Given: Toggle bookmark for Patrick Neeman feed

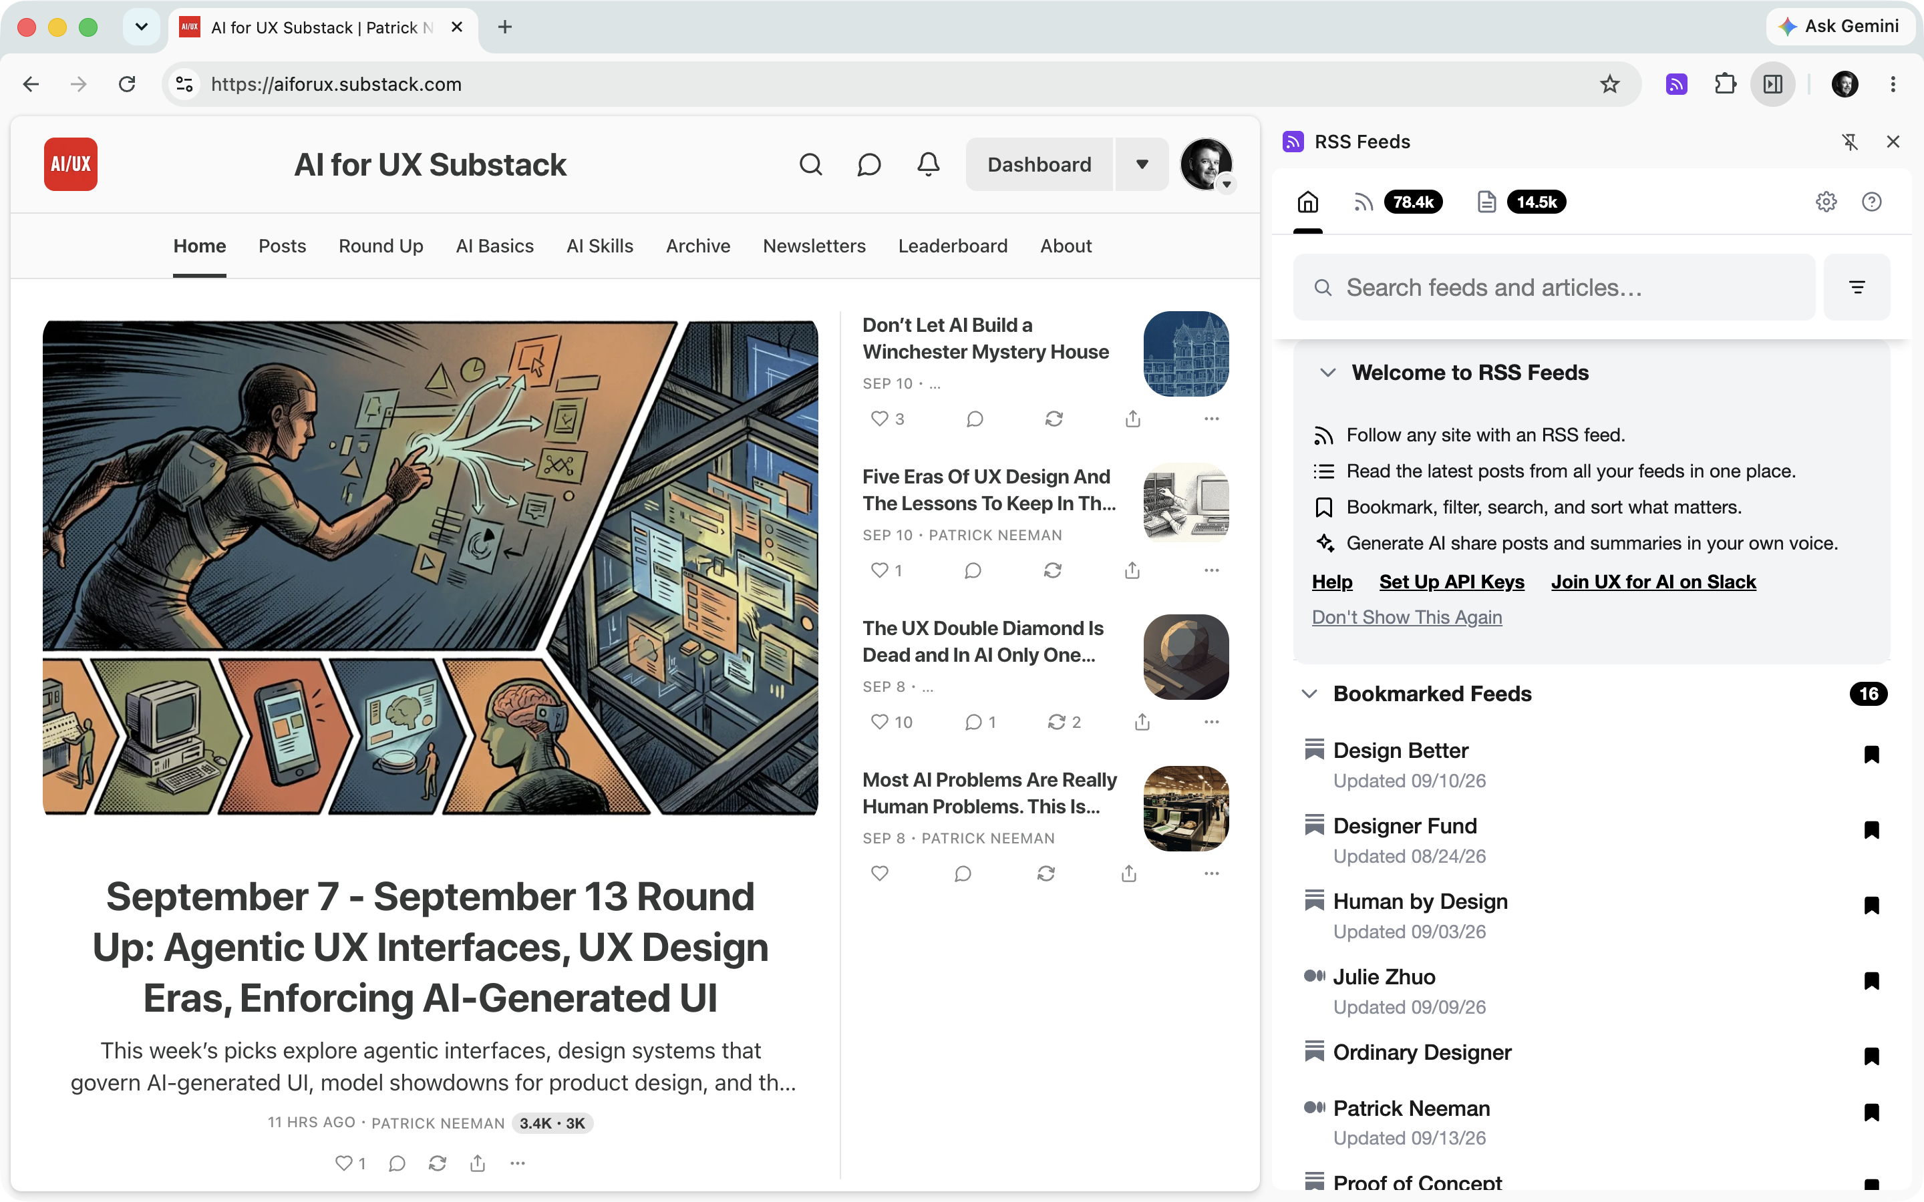Looking at the screenshot, I should [1871, 1112].
